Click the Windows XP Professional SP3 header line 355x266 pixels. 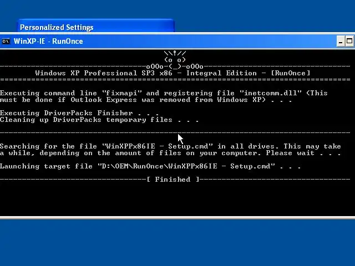tap(173, 73)
